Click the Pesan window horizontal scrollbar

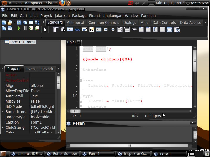click(129, 145)
